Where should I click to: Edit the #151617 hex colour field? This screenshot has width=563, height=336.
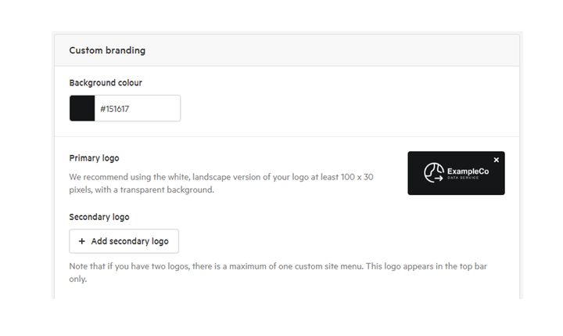(138, 108)
